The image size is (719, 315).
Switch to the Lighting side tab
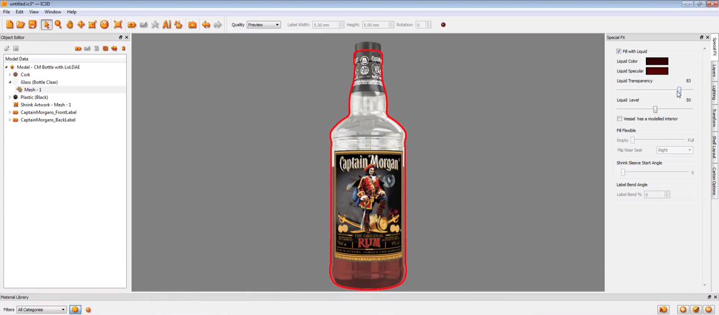(x=714, y=93)
